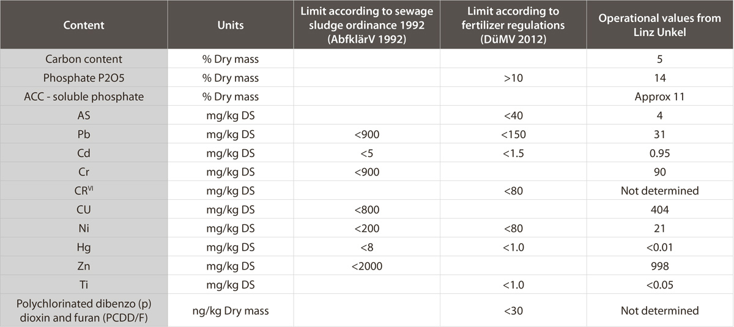Click the Approx 11 operational value
The image size is (734, 327).
pyautogui.click(x=659, y=97)
